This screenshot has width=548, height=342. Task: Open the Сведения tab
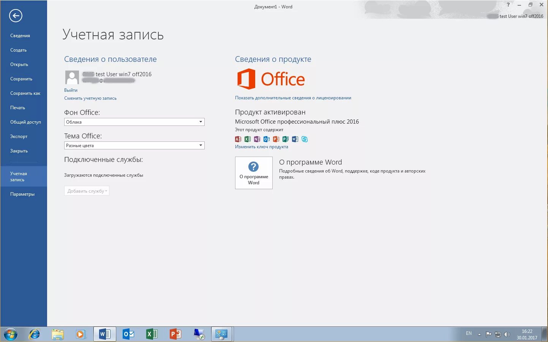20,36
